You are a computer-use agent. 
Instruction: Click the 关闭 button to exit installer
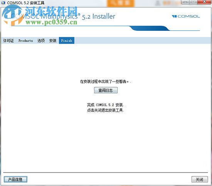point(200,179)
